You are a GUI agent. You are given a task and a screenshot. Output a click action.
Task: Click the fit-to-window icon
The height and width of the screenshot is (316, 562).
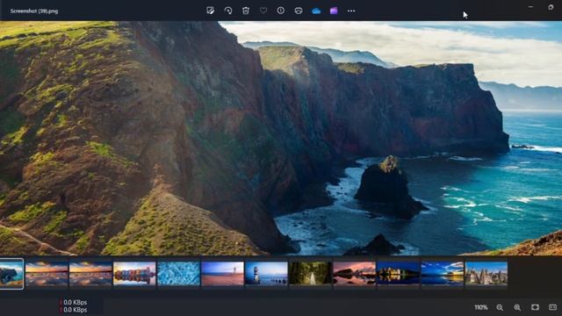coord(535,307)
